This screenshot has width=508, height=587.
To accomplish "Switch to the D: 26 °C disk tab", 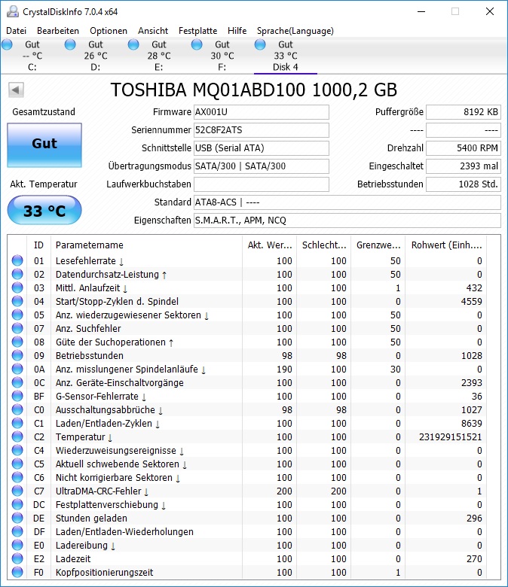I will pyautogui.click(x=95, y=56).
